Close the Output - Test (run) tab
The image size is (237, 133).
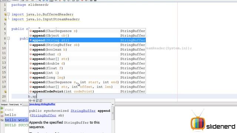tap(21, 105)
